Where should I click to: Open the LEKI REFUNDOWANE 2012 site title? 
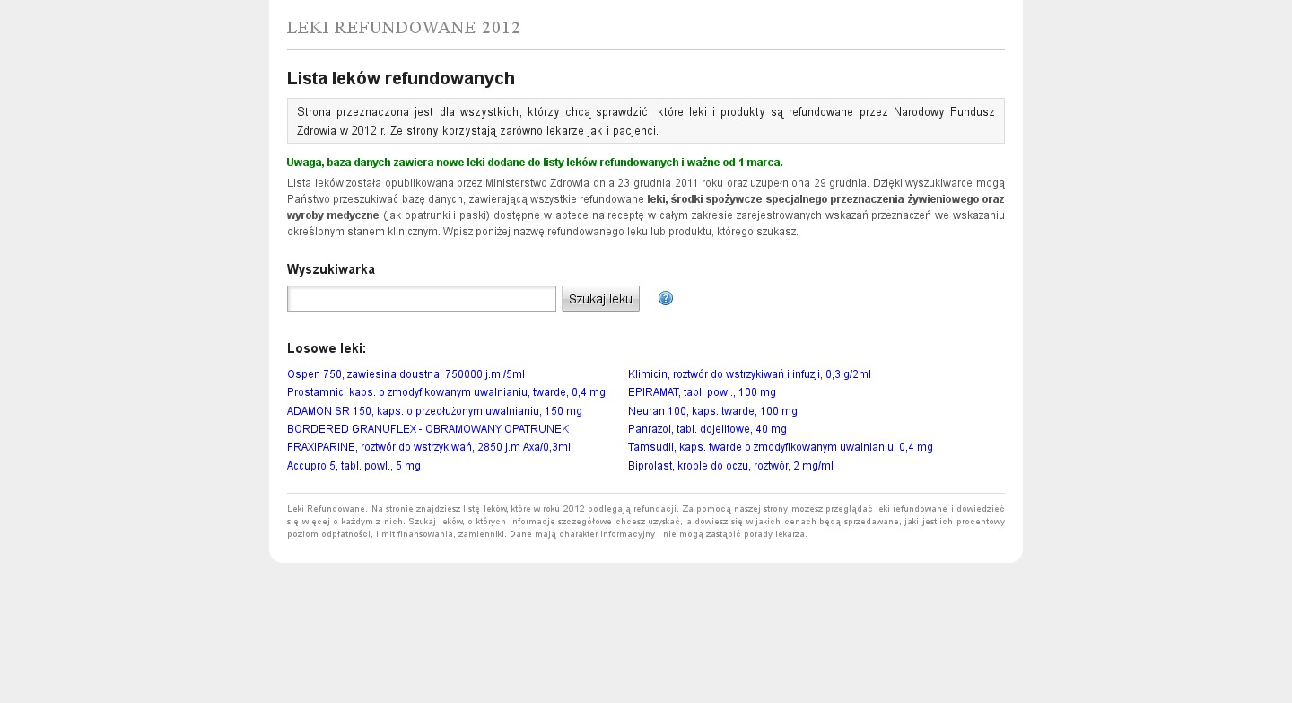[404, 28]
